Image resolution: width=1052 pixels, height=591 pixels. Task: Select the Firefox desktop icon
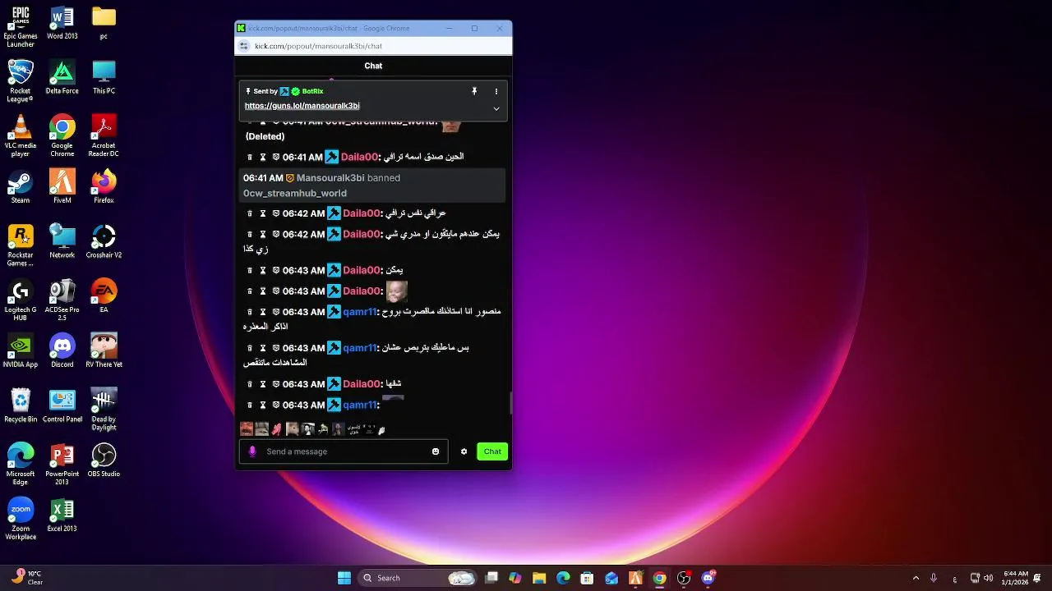coord(104,187)
